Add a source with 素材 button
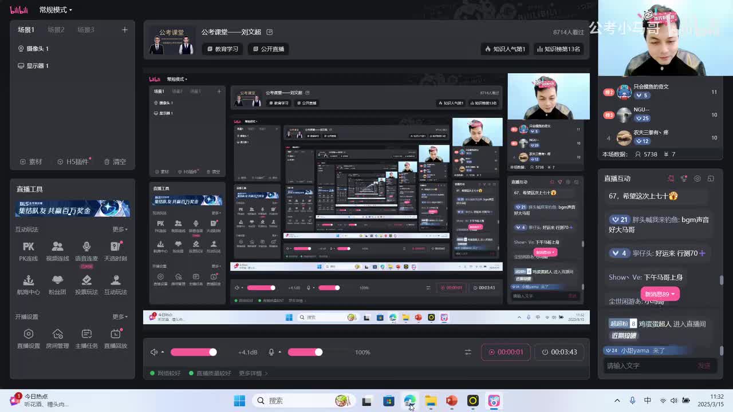 [x=31, y=162]
